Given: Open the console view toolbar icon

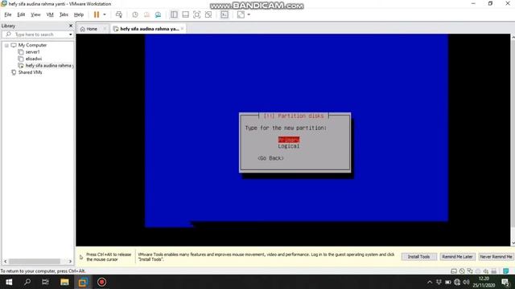Looking at the screenshot, I should 225,14.
